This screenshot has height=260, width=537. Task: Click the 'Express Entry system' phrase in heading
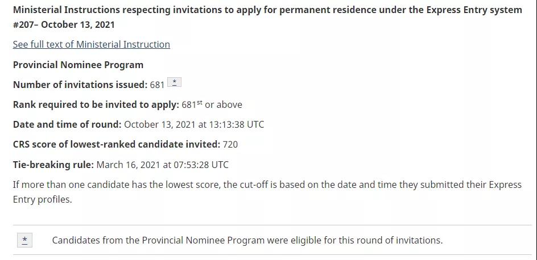pos(474,10)
